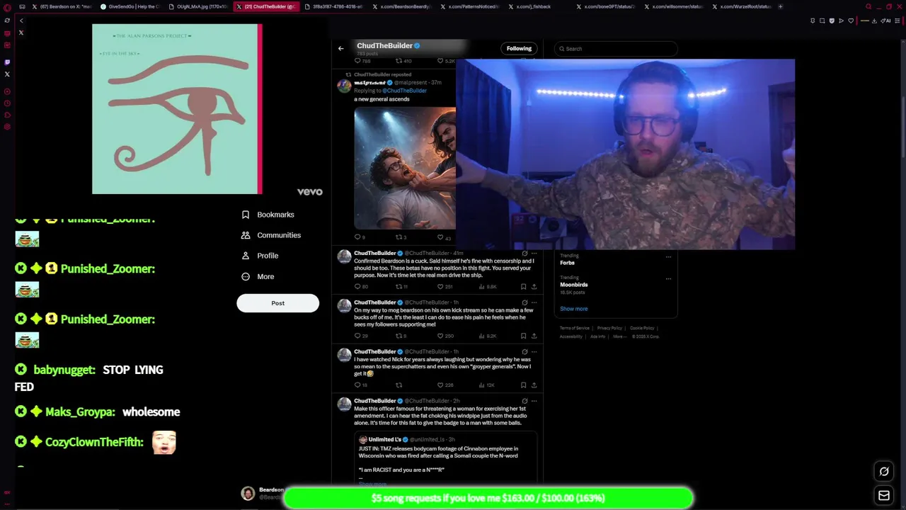Expand the footer More links menu
The height and width of the screenshot is (510, 906).
point(619,336)
